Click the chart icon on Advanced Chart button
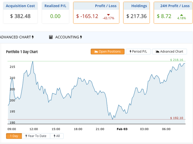Screen dimensions: 193x144 point(157,52)
